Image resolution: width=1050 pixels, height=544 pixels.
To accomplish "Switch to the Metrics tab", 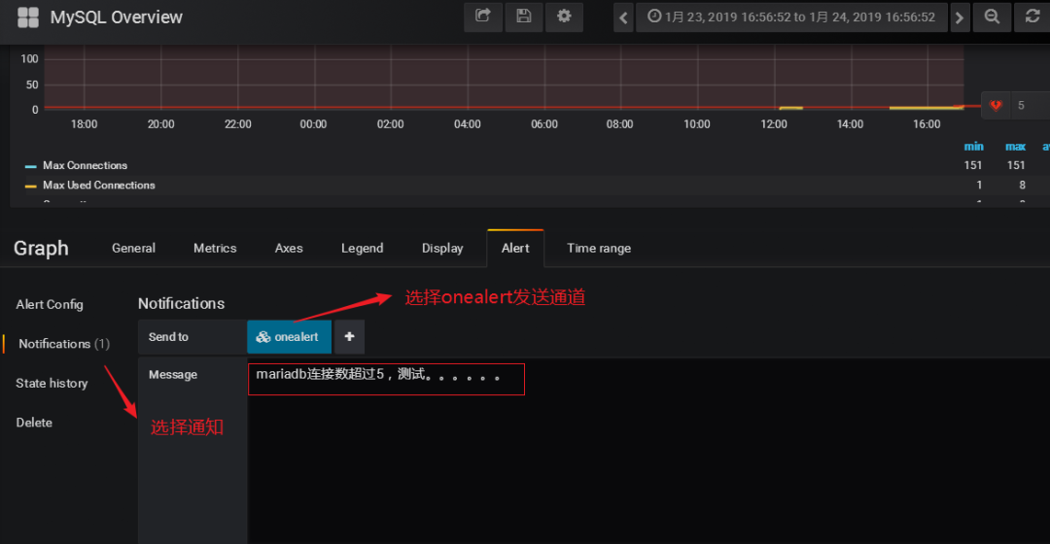I will pos(215,249).
